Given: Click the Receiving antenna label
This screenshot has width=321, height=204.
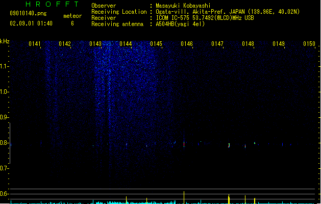Looking at the screenshot, I should pyautogui.click(x=117, y=24).
